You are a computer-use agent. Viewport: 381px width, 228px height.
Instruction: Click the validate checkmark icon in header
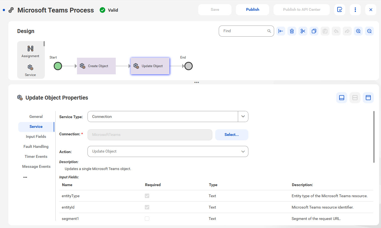pos(340,10)
